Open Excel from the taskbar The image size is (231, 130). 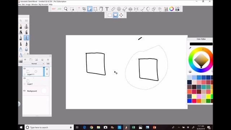(x=134, y=127)
